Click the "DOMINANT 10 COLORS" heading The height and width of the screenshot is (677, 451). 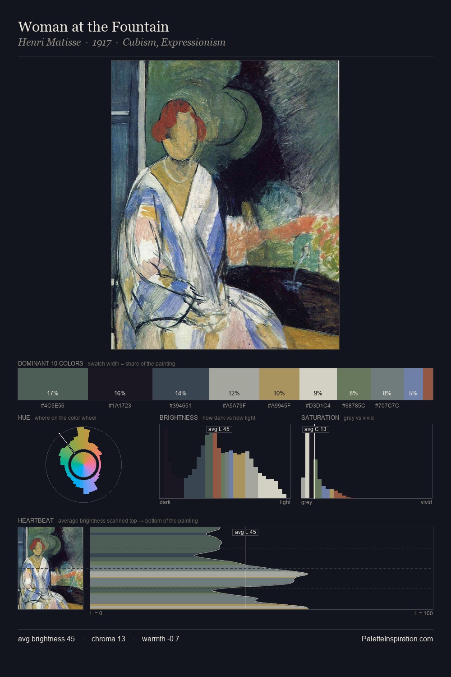(51, 363)
